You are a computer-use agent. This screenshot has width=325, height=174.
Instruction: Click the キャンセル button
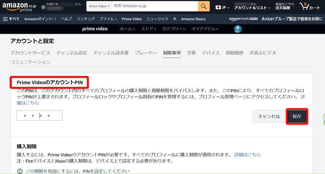coord(269,116)
